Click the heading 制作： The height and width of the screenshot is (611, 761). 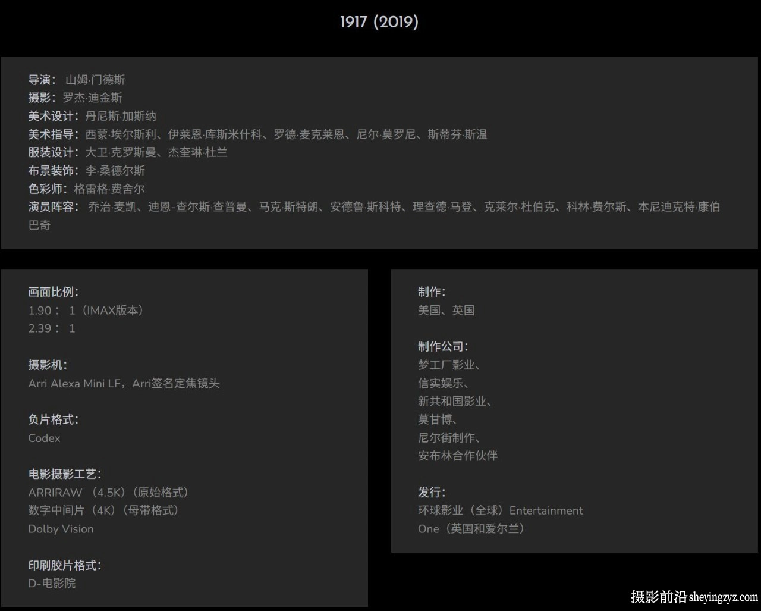click(x=432, y=292)
